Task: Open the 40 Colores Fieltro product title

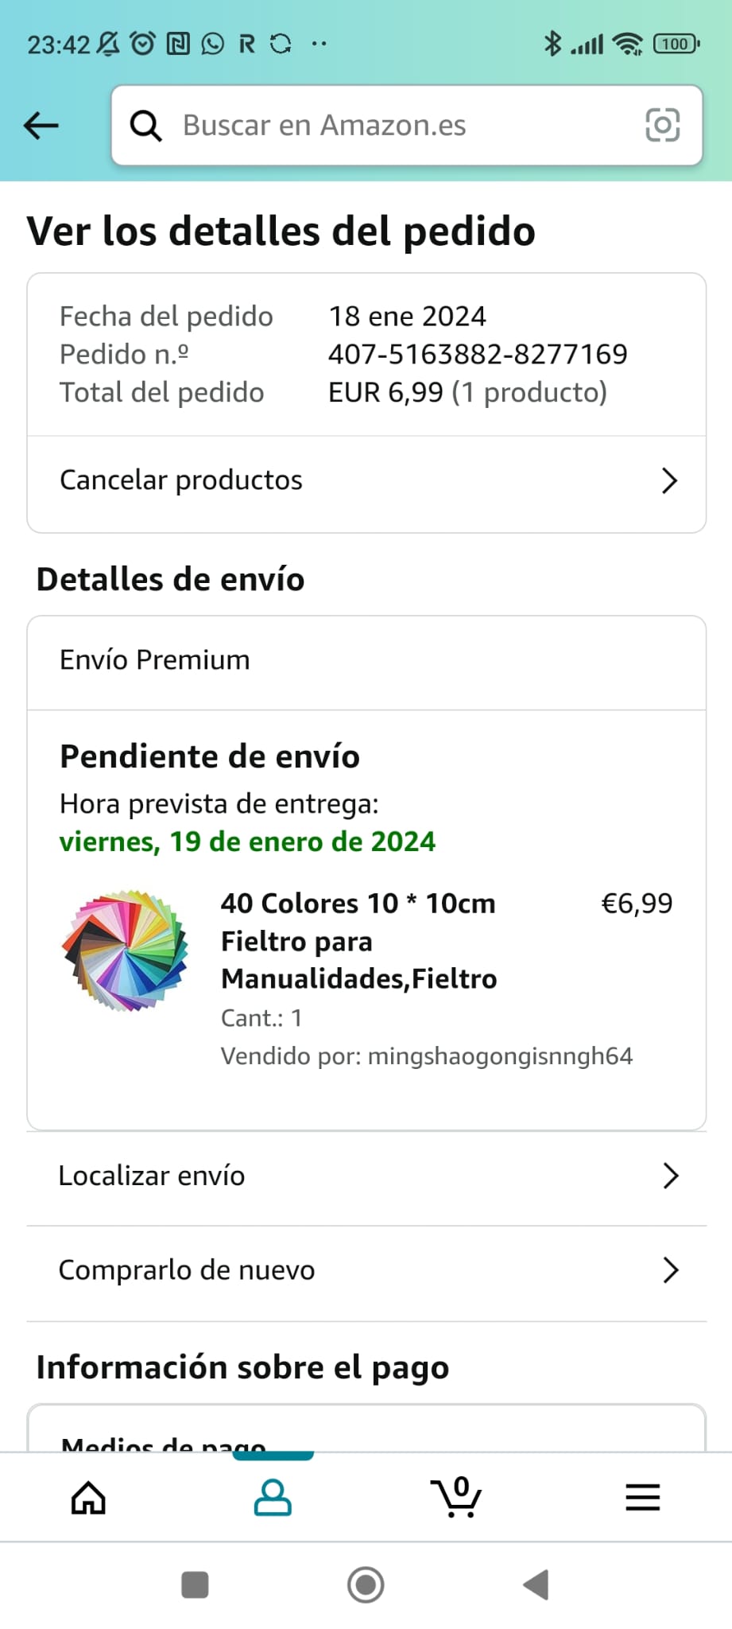Action: [x=358, y=941]
